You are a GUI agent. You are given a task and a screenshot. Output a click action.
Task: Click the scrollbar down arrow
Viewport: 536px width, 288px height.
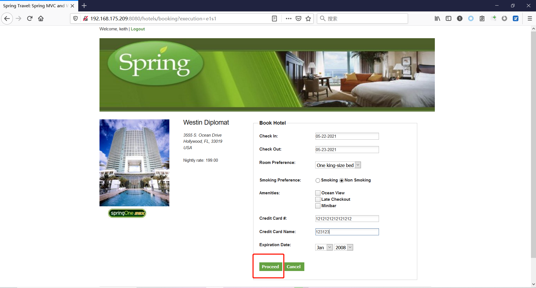pyautogui.click(x=533, y=284)
